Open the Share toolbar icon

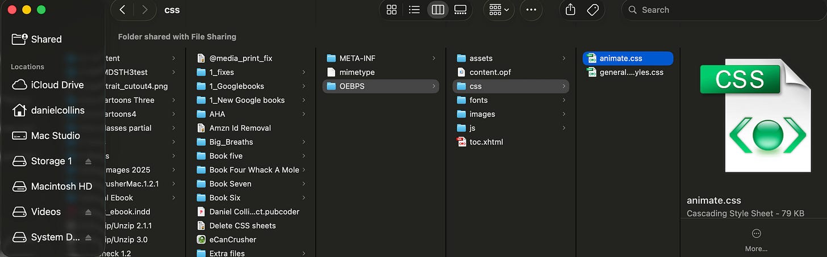tap(571, 10)
